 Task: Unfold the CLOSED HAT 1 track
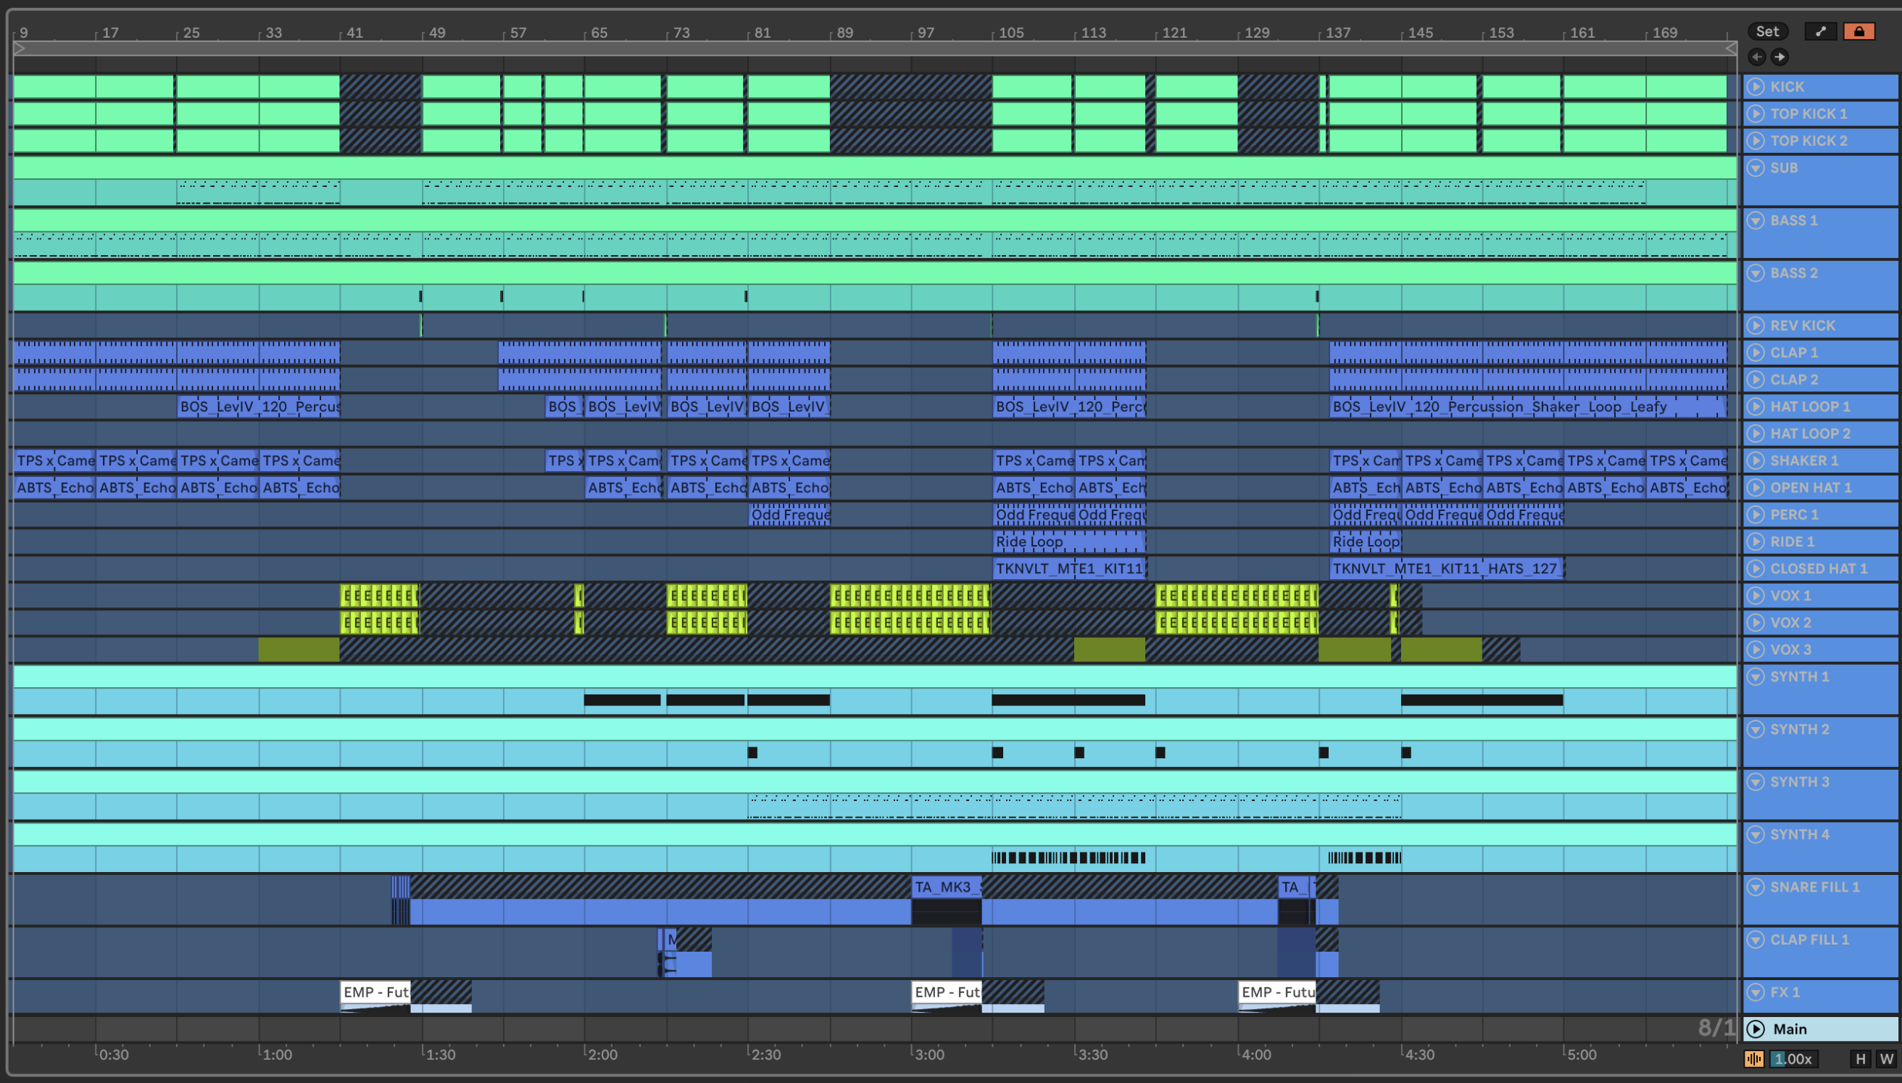(x=1756, y=568)
